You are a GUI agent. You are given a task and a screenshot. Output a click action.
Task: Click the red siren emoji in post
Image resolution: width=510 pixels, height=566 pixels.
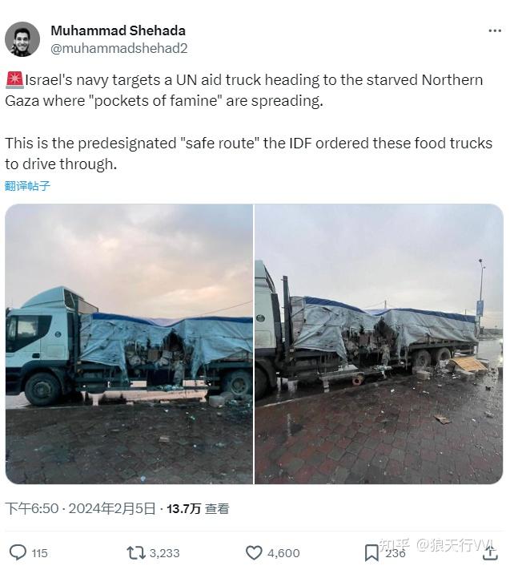(x=14, y=80)
